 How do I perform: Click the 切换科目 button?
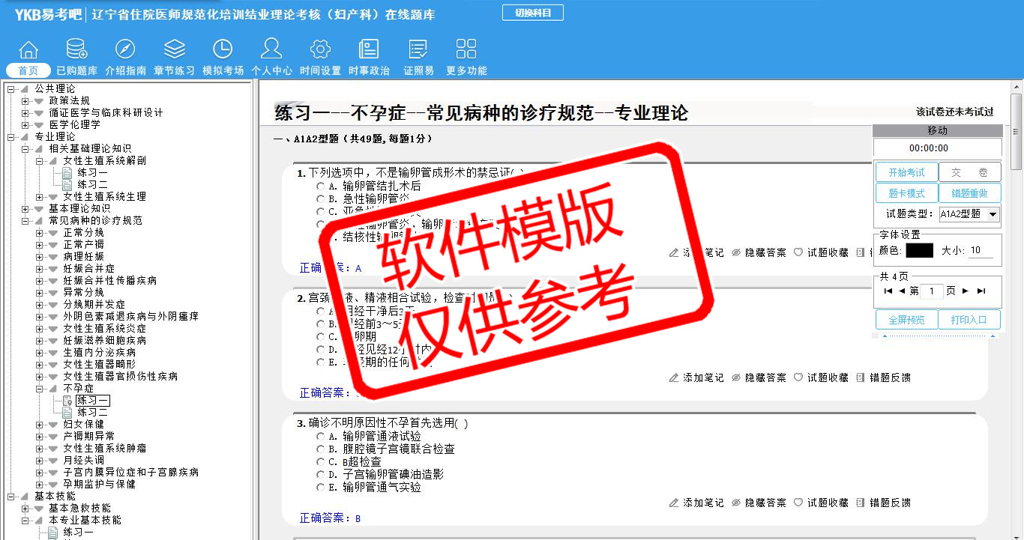coord(532,13)
